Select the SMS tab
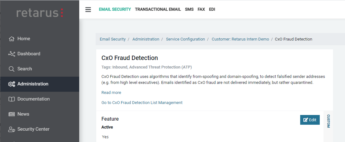Viewport: 345px width, 142px height. coord(189,9)
